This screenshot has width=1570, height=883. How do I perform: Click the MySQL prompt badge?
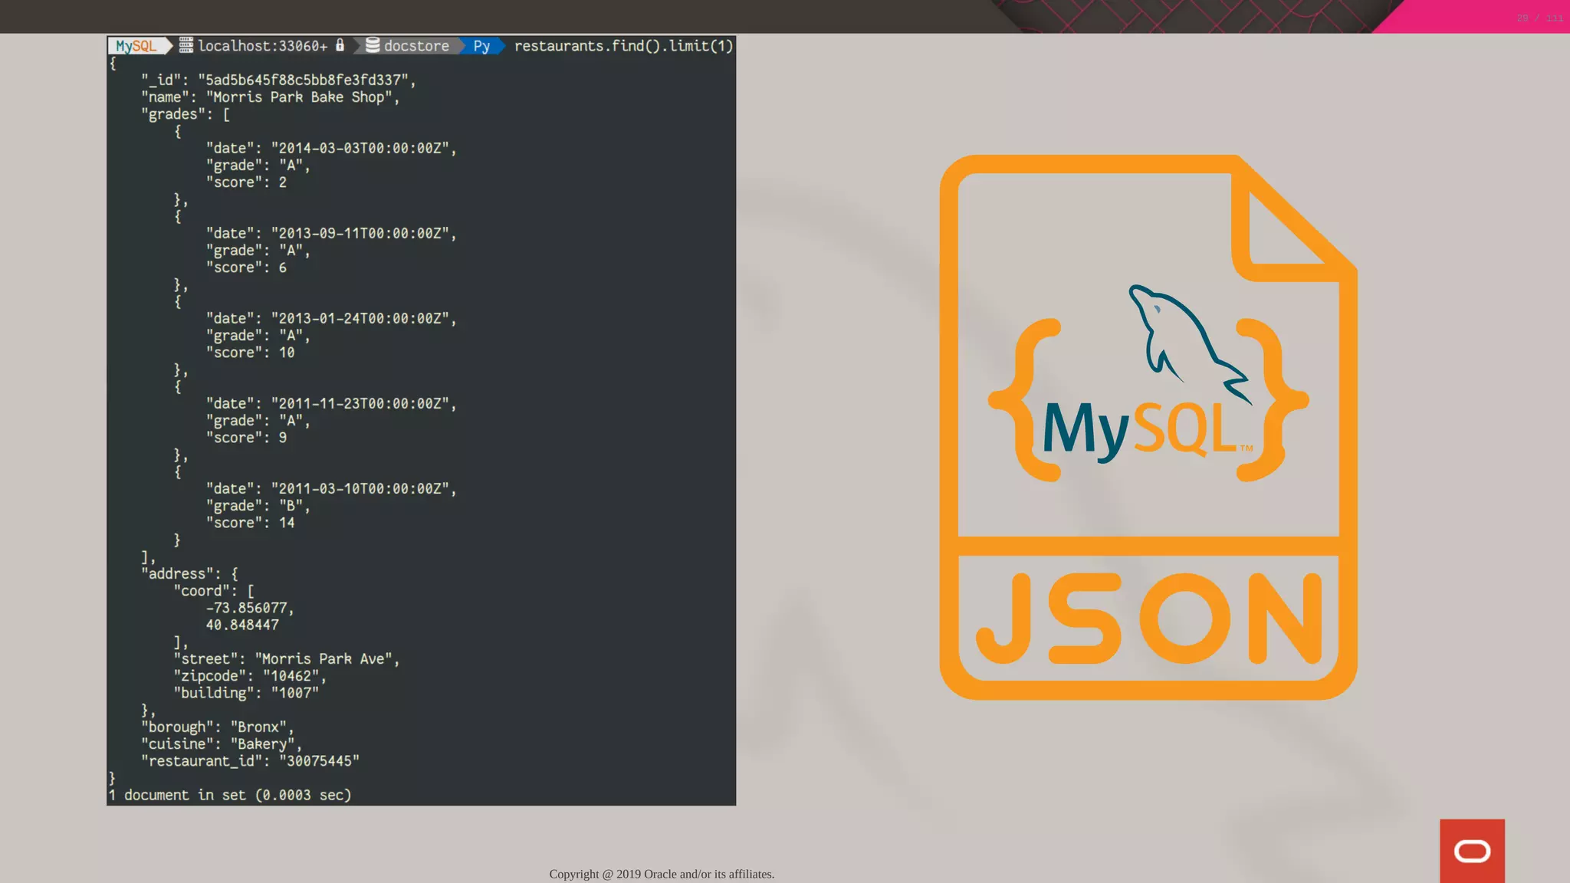[x=136, y=46]
